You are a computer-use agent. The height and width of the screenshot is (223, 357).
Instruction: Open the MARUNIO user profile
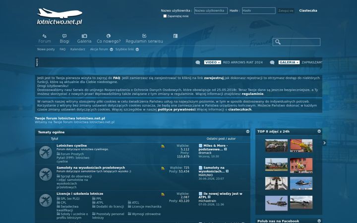pos(206,175)
